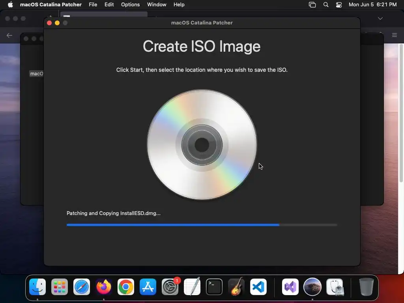
Task: Open Disk Utility from the Dock
Action: 335,287
